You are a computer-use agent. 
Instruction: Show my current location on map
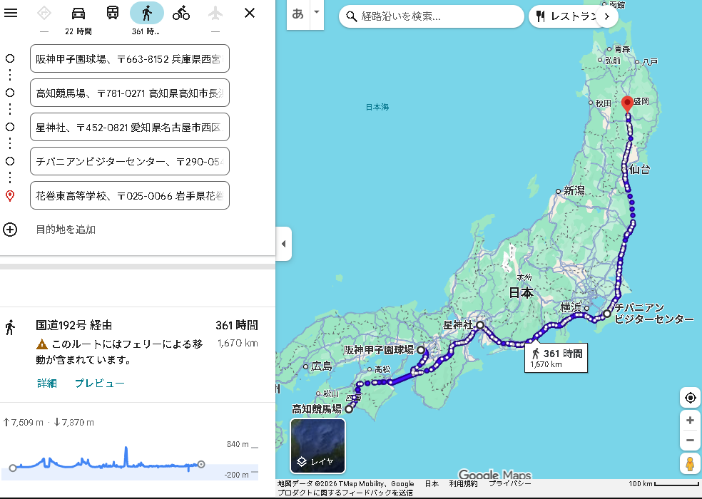[689, 398]
